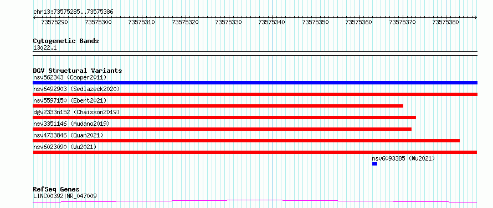Click the DGV Structural Variants track heading
493x208 pixels.
point(78,71)
